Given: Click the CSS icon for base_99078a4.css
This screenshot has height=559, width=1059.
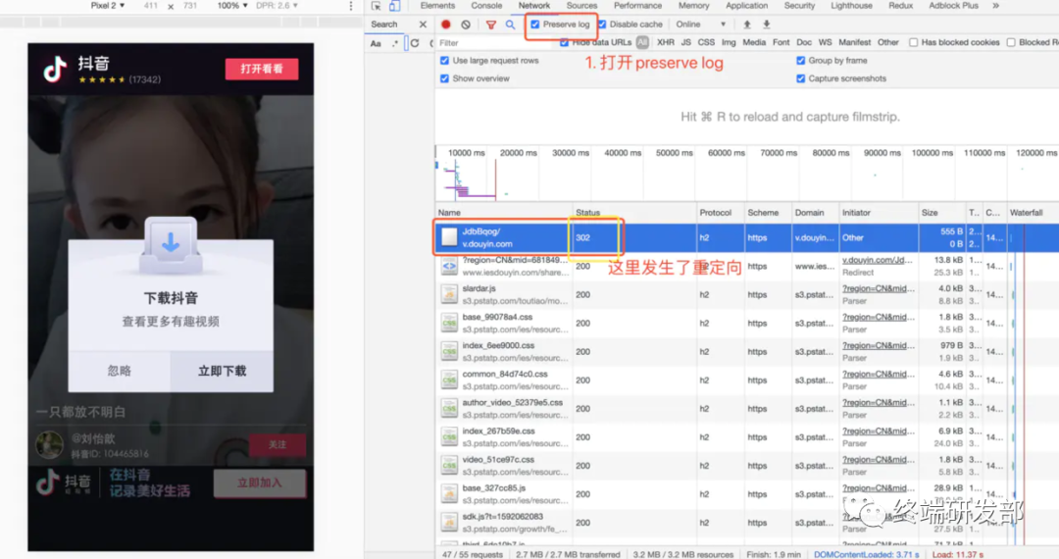Looking at the screenshot, I should [x=449, y=323].
